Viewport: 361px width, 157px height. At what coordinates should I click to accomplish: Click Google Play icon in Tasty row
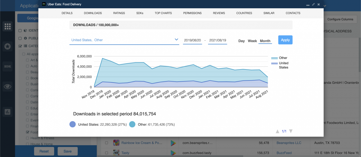173,153
